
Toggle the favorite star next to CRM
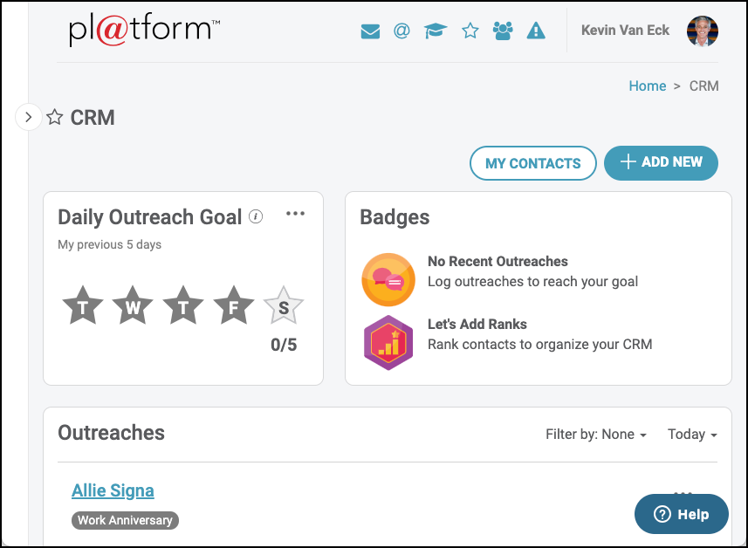pos(55,118)
